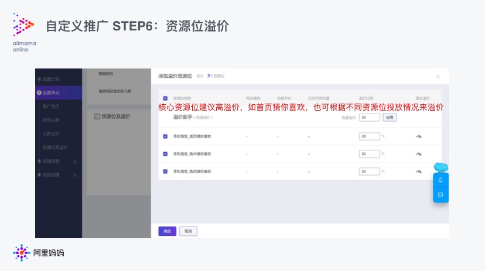Click the 溢价助手 label
Image resolution: width=485 pixels, height=271 pixels.
(x=183, y=117)
